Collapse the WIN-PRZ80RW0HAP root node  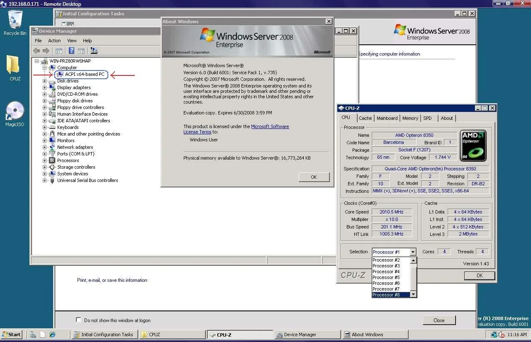click(37, 61)
